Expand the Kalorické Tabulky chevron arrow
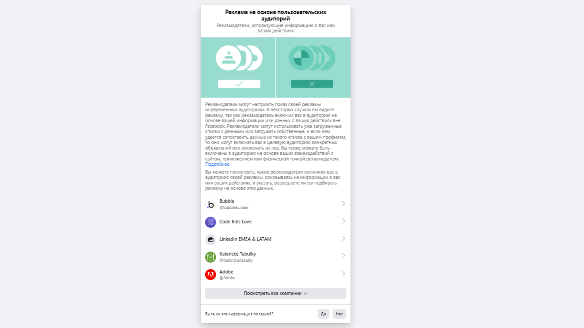The width and height of the screenshot is (584, 328). pyautogui.click(x=343, y=256)
